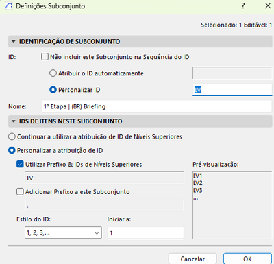Screen dimensions: 274x264
Task: Click the Selecionado: 1 Editável: 1 status text
Action: pos(236,25)
